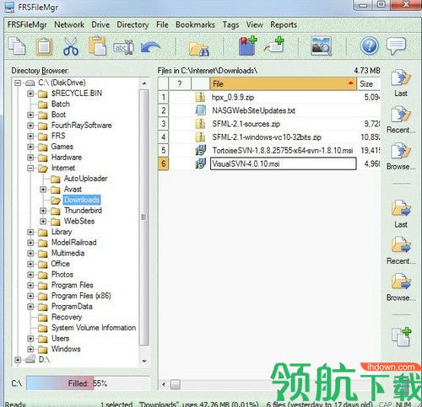
Task: Expand the $RECYCLE.BIN folder node
Action: [x=30, y=94]
